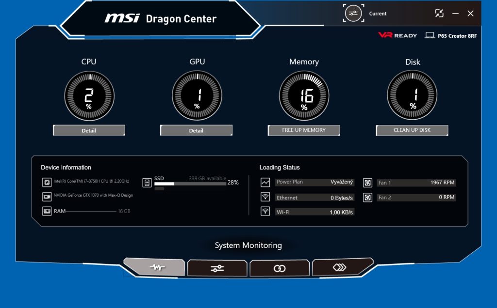Click the SSD drive icon
This screenshot has width=497, height=308.
tap(147, 183)
